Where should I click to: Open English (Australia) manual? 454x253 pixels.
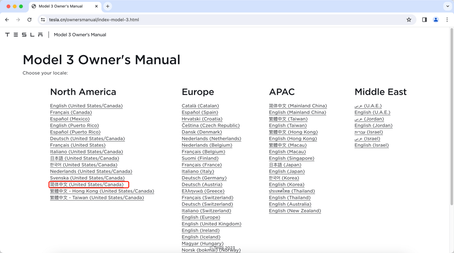point(290,204)
